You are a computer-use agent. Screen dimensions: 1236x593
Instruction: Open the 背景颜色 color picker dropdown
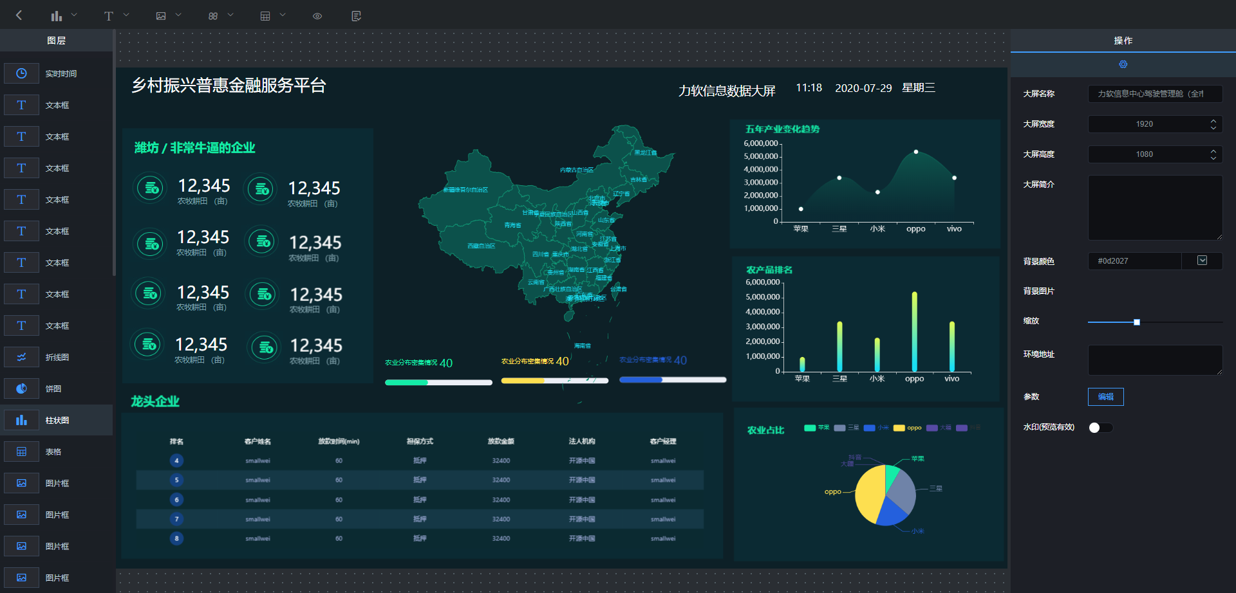pos(1202,260)
